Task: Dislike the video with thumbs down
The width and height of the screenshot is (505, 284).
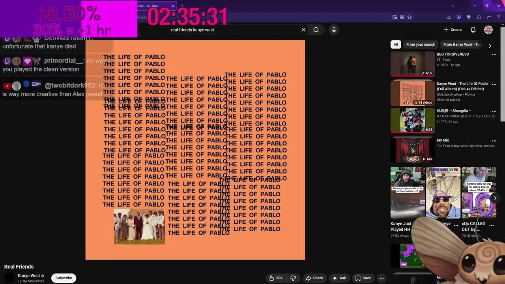Action: pos(293,278)
